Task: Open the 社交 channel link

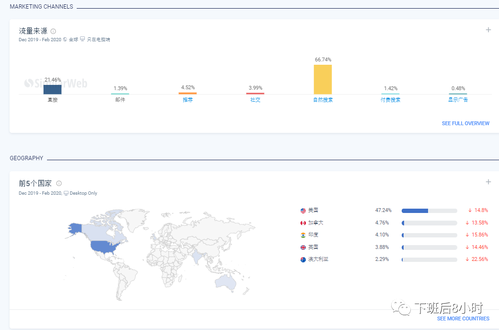Action: (255, 100)
